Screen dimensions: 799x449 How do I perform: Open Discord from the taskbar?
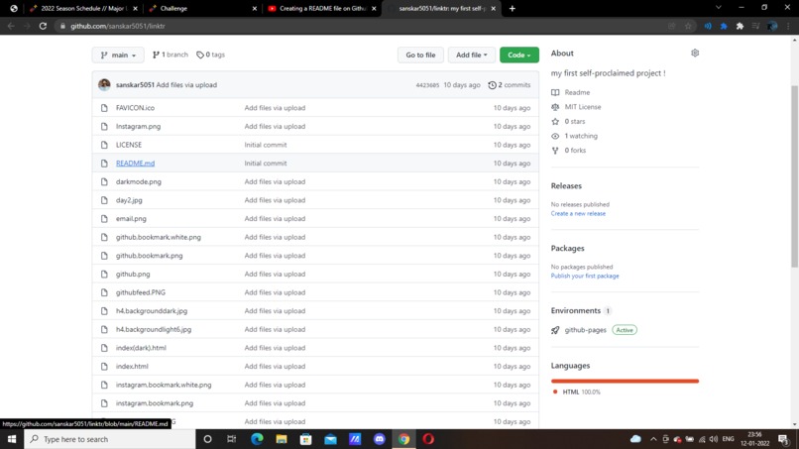click(379, 439)
